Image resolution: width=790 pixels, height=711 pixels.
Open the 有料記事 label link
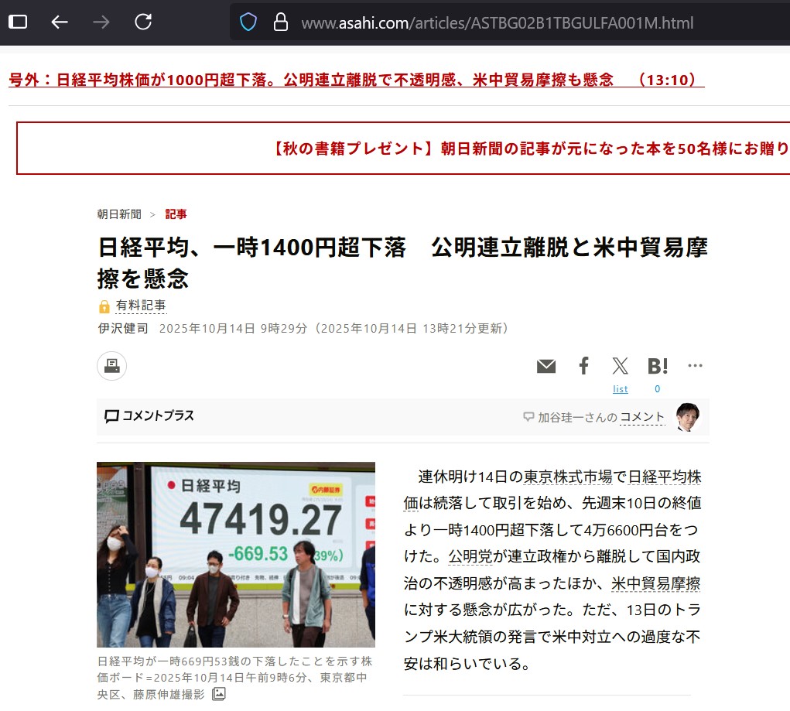coord(141,306)
